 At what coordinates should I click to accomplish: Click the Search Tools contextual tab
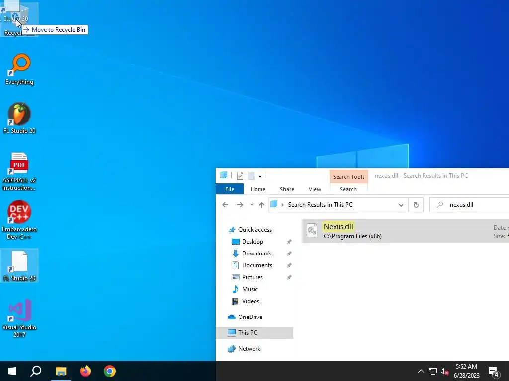[x=348, y=177]
